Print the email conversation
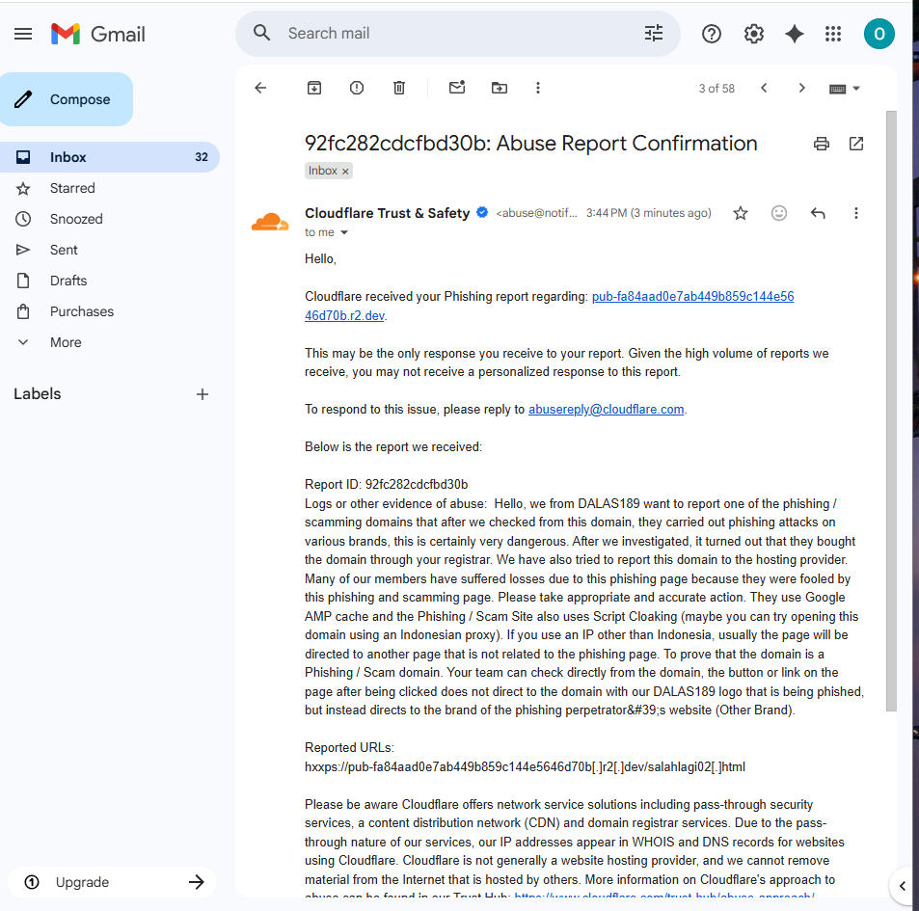The image size is (919, 911). [x=822, y=144]
